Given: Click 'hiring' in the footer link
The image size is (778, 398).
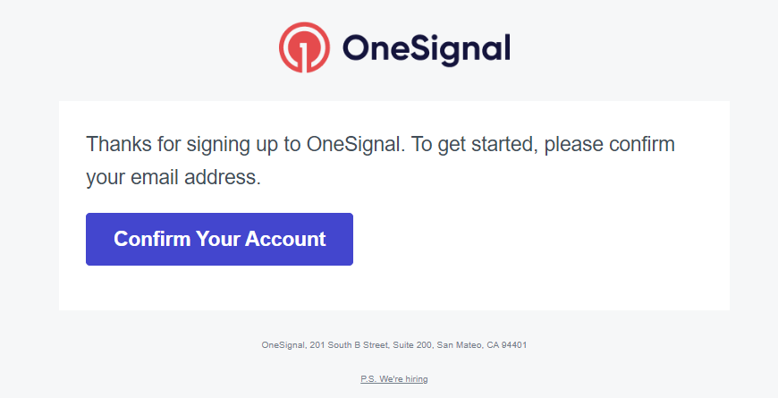Looking at the screenshot, I should [x=417, y=379].
